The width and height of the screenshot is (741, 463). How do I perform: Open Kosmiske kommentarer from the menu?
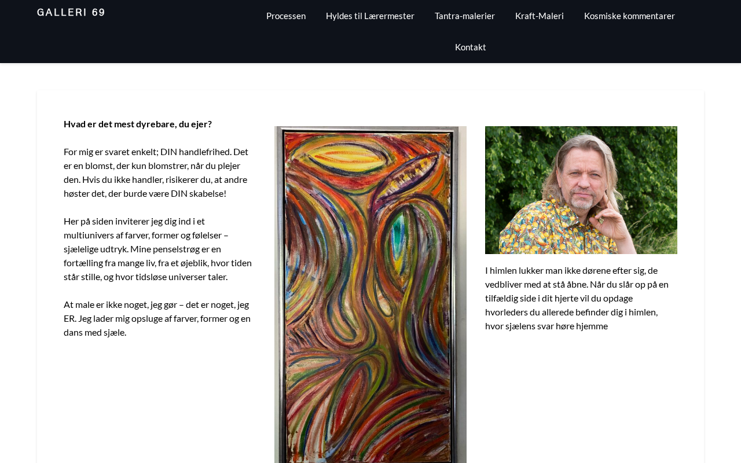pyautogui.click(x=629, y=16)
